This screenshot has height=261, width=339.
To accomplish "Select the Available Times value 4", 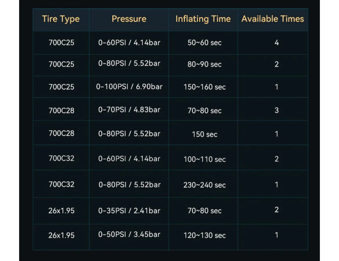I will point(276,43).
